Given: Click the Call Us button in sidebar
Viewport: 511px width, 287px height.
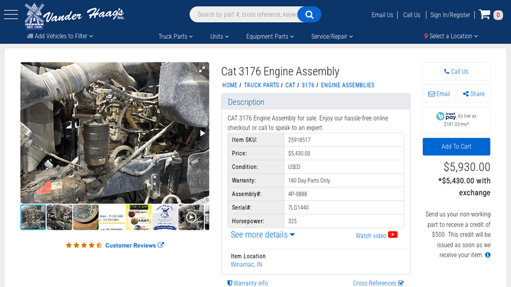Looking at the screenshot, I should coord(456,71).
